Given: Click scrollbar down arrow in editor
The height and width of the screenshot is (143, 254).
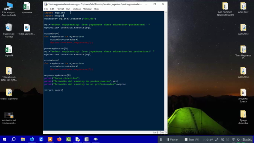Looking at the screenshot, I should pyautogui.click(x=166, y=129).
